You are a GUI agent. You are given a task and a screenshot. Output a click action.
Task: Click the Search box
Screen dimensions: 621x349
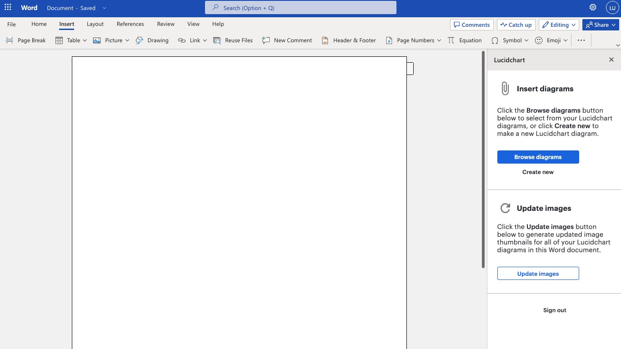click(300, 8)
